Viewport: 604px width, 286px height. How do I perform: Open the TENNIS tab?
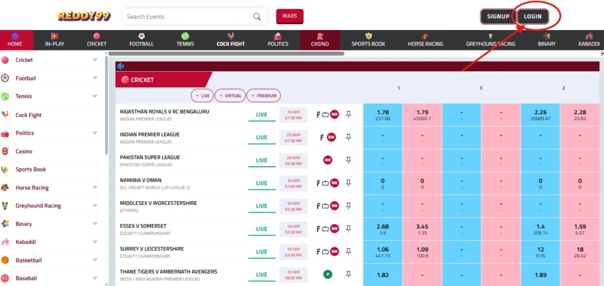pos(185,40)
